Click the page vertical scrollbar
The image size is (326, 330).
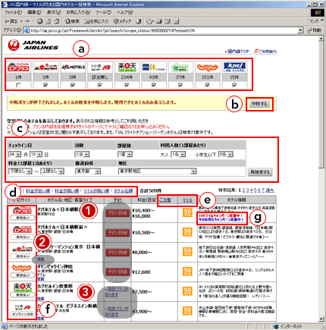click(321, 178)
